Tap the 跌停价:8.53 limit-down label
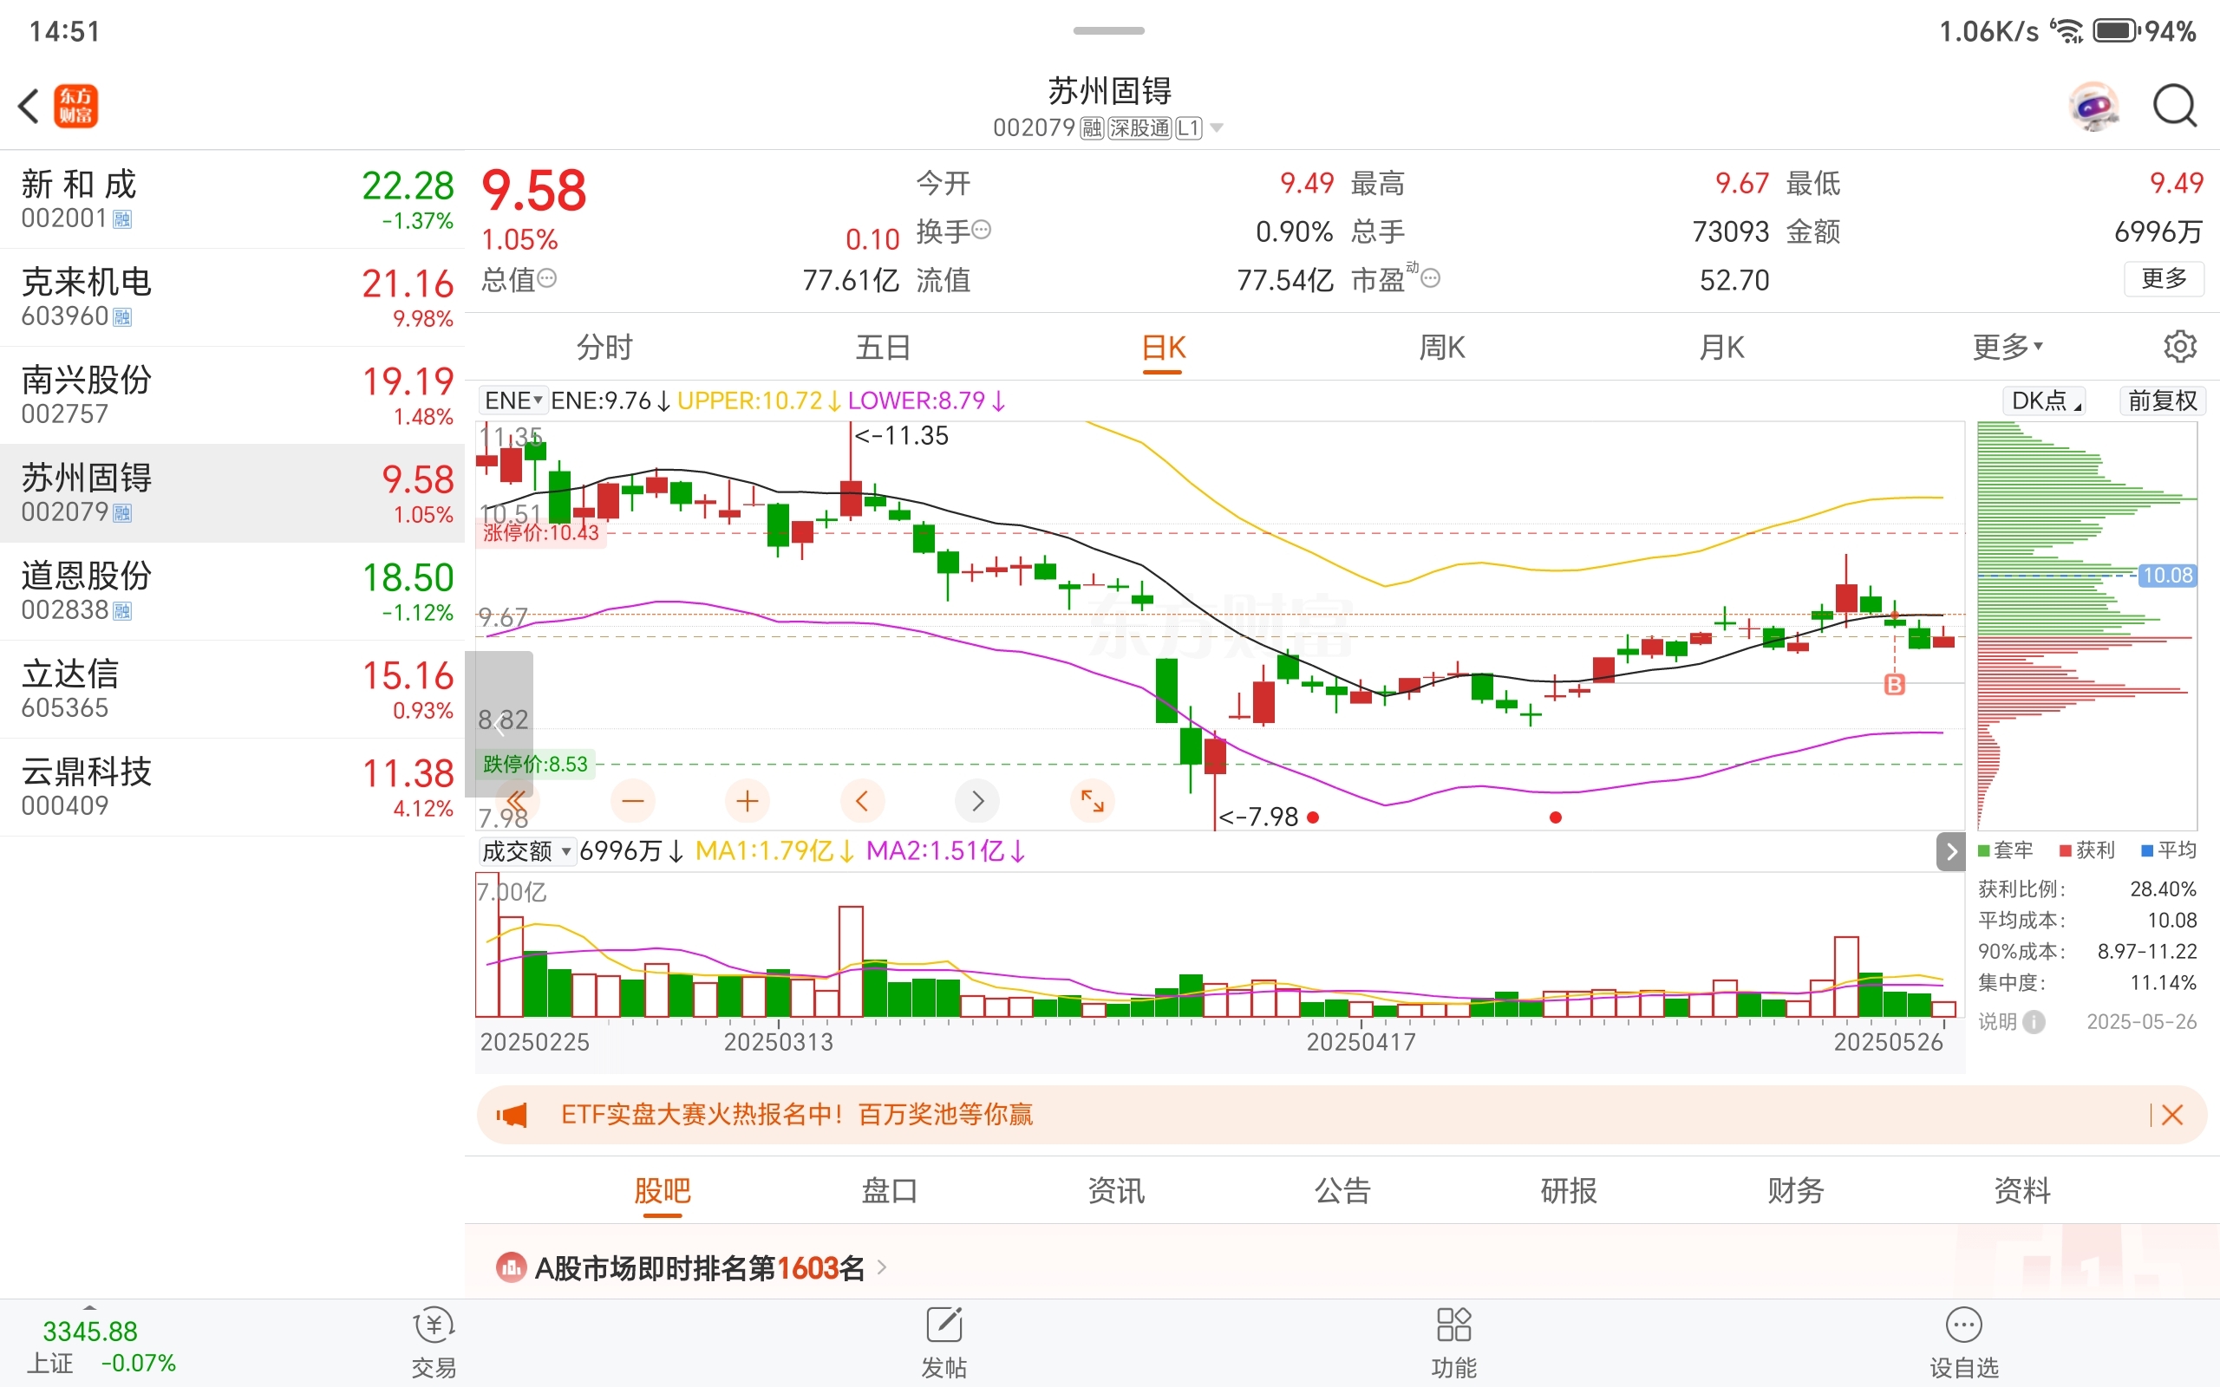The height and width of the screenshot is (1387, 2220). pyautogui.click(x=535, y=764)
